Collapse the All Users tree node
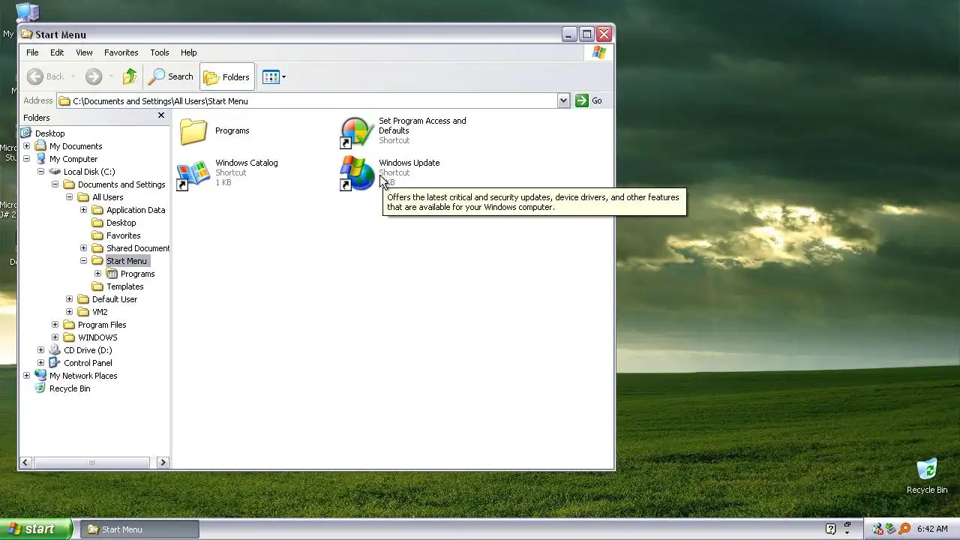The width and height of the screenshot is (960, 540). click(69, 197)
